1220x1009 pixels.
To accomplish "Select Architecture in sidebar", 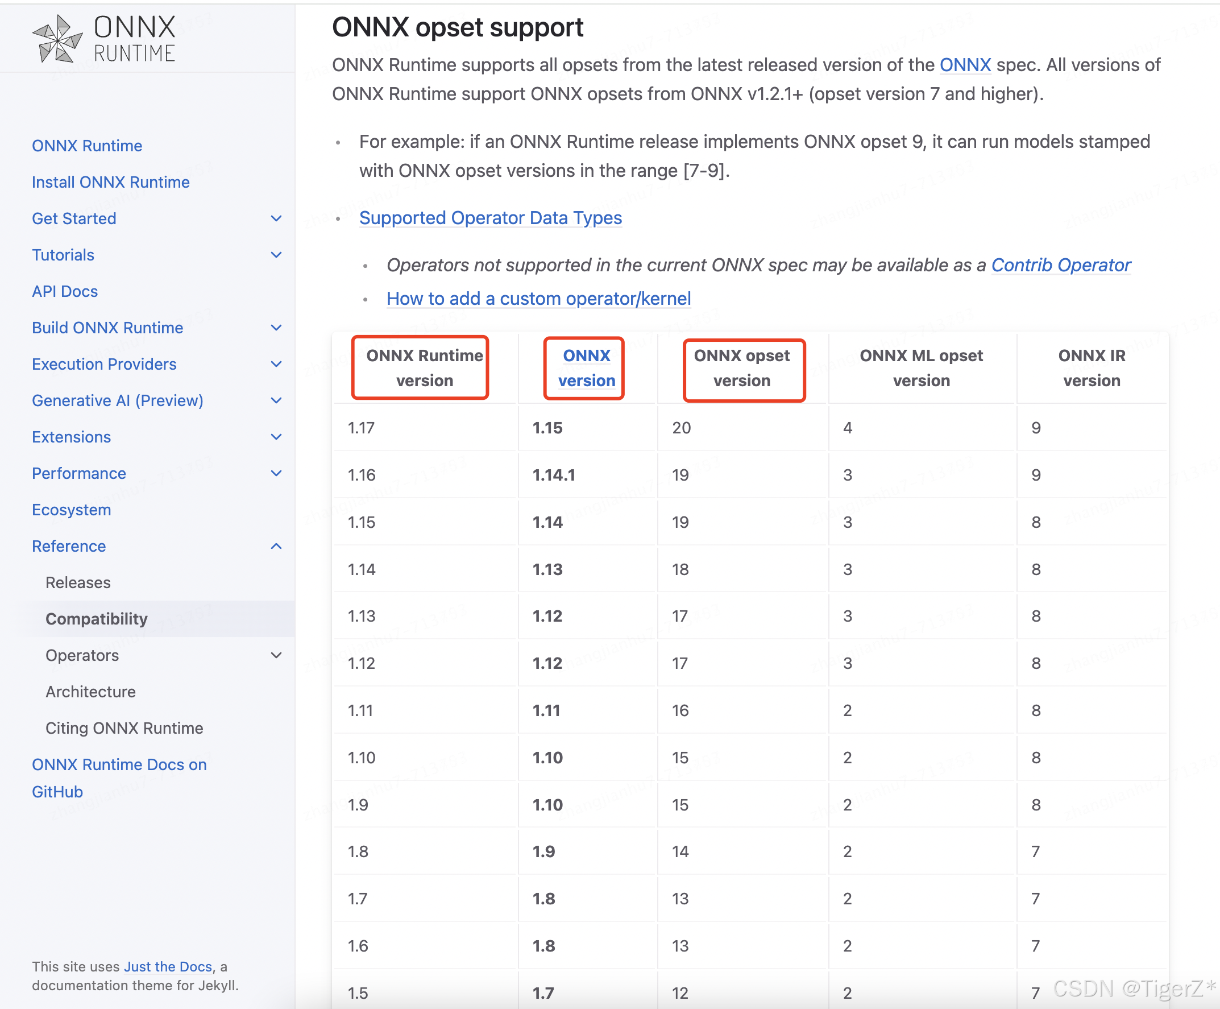I will pos(90,692).
